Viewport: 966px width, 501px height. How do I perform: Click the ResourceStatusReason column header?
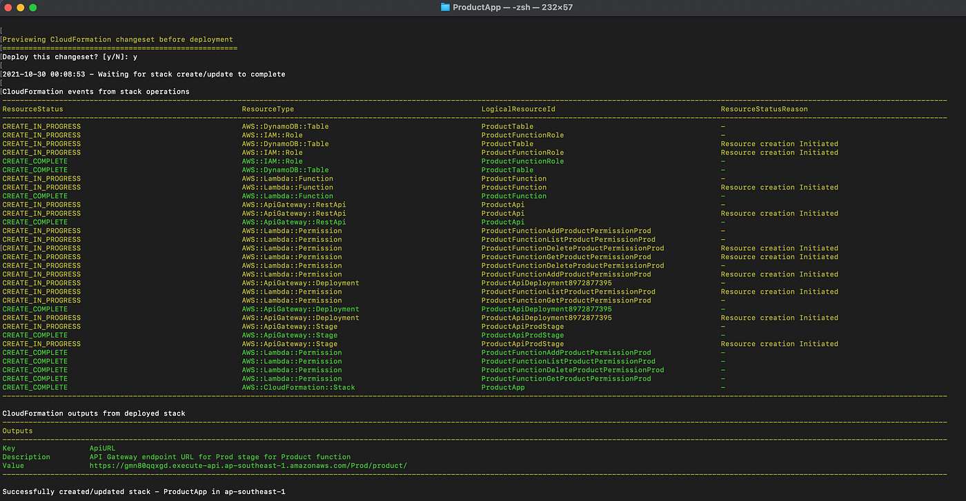point(765,109)
